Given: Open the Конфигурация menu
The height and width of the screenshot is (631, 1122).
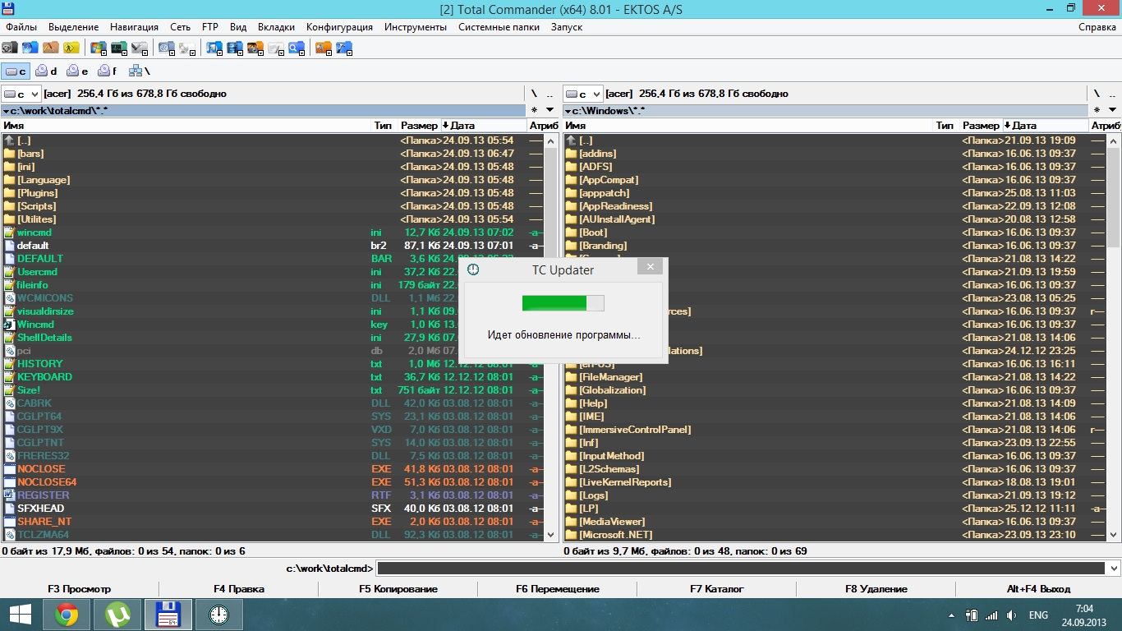Looking at the screenshot, I should point(339,27).
